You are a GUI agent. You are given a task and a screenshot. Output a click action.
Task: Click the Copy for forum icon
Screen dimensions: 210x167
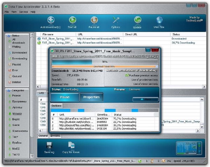(71, 145)
